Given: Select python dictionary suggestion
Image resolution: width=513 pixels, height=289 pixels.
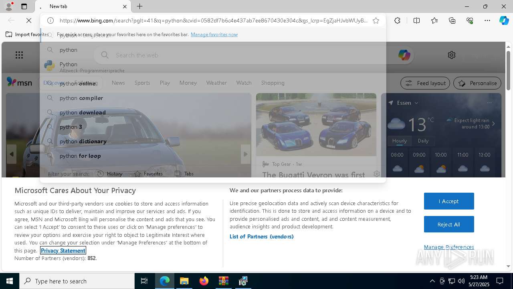Looking at the screenshot, I should [213, 141].
